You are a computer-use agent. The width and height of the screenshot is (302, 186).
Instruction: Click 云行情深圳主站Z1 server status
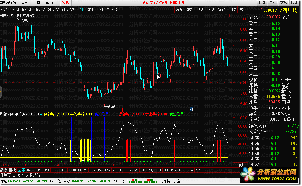point(173,181)
